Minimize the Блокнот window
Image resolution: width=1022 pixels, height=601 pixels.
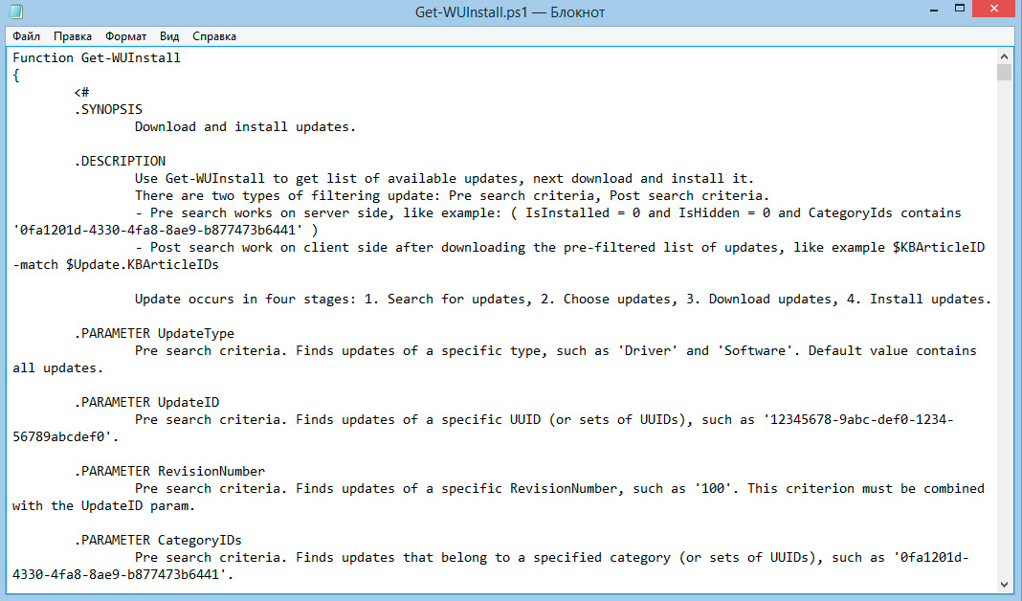[933, 10]
